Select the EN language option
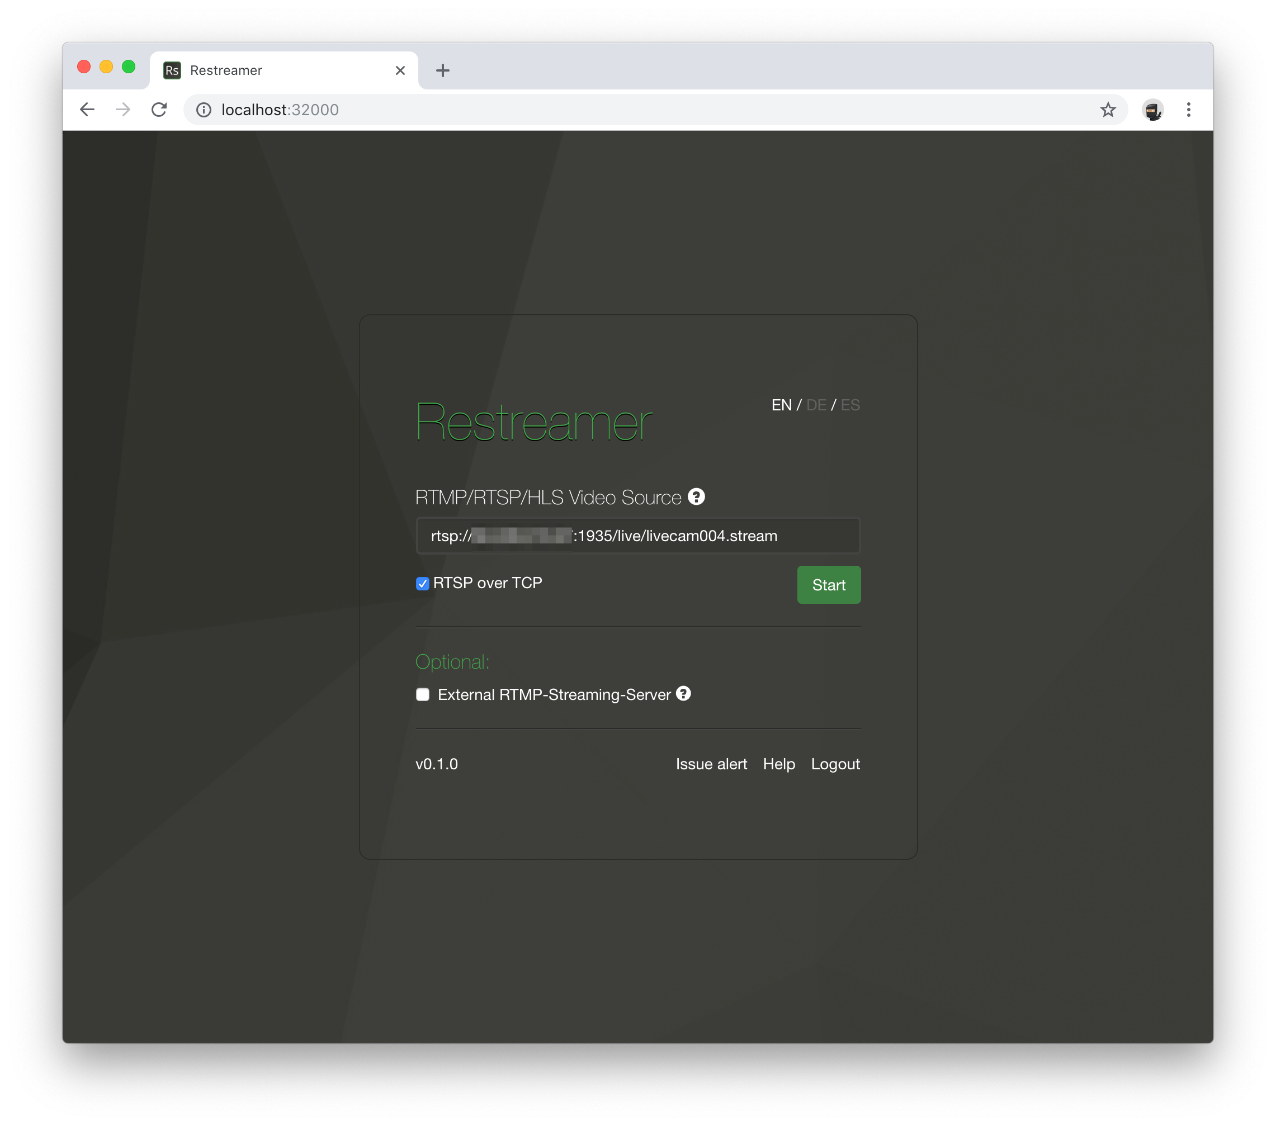The height and width of the screenshot is (1126, 1276). click(x=781, y=405)
